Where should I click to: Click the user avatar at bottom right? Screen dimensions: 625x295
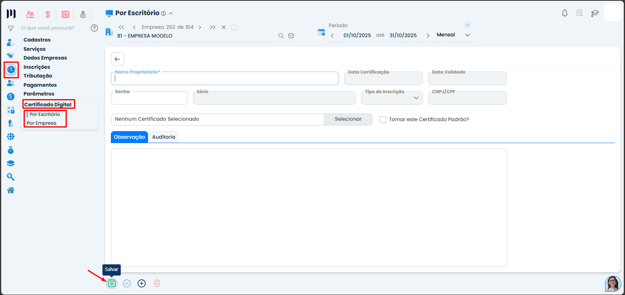click(613, 284)
